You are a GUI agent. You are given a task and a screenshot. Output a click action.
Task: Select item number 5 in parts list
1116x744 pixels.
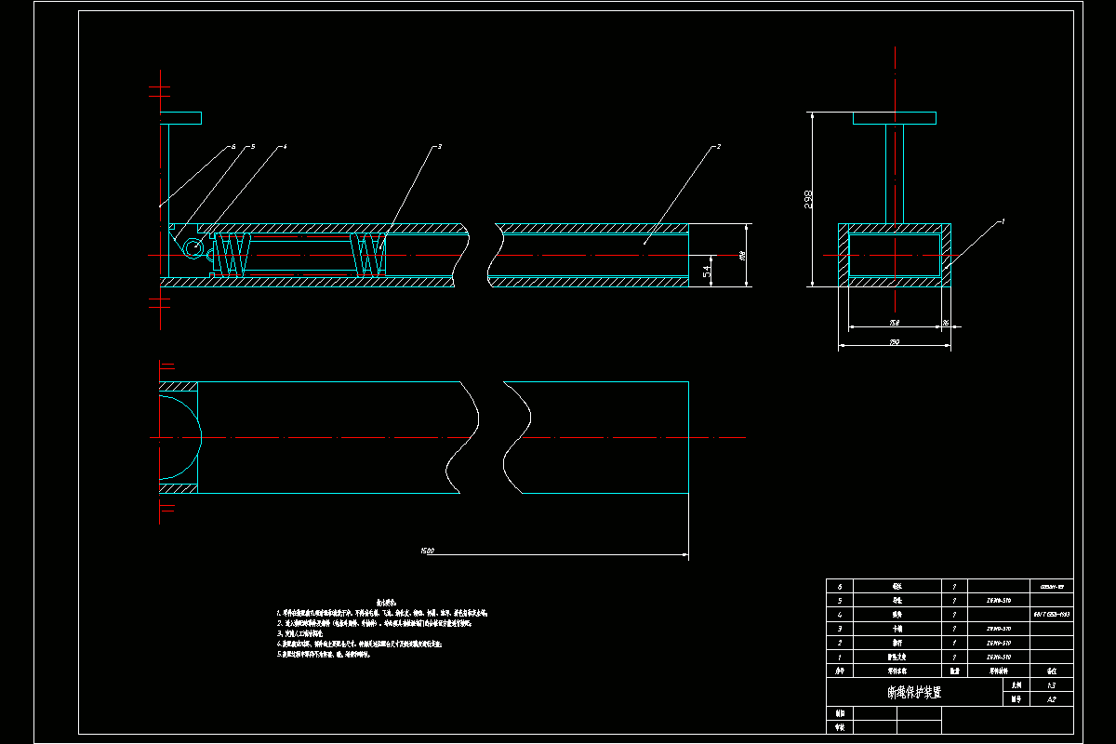pos(840,601)
